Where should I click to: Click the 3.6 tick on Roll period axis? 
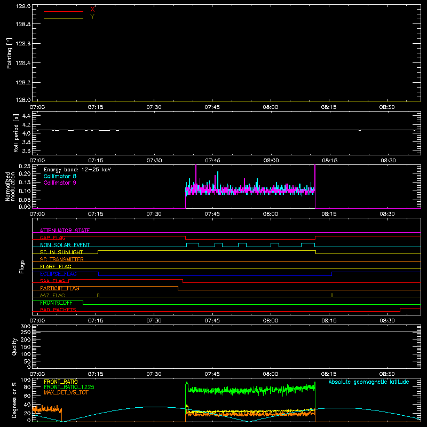pos(26,151)
